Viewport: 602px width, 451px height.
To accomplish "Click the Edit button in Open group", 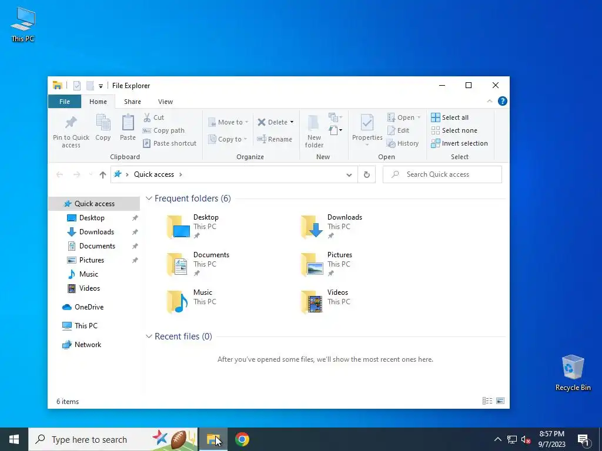I will point(399,130).
